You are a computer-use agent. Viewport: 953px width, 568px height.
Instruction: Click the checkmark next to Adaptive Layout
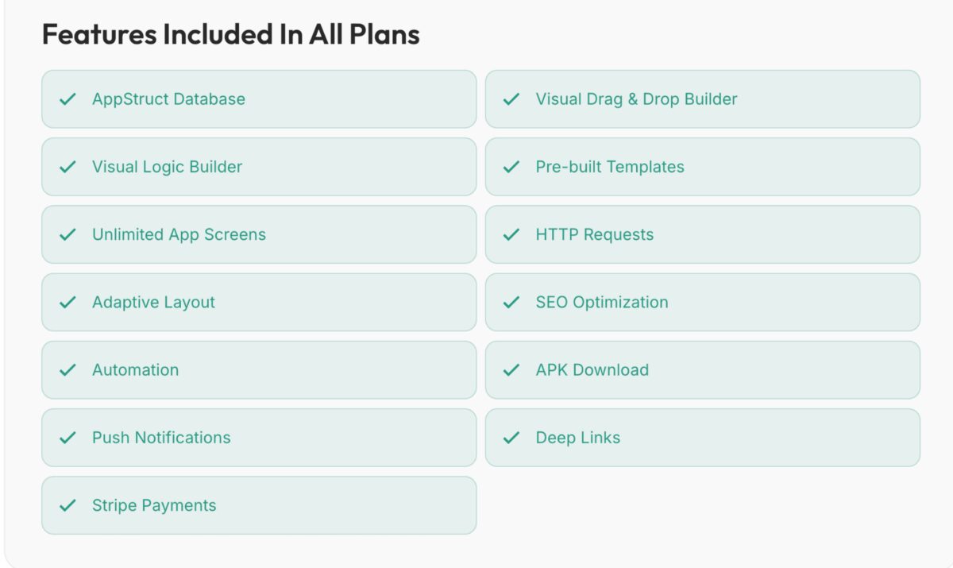68,302
